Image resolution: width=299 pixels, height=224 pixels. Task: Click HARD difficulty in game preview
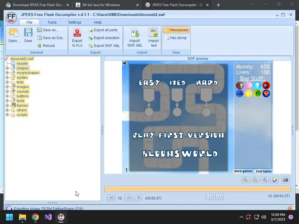pos(207,83)
